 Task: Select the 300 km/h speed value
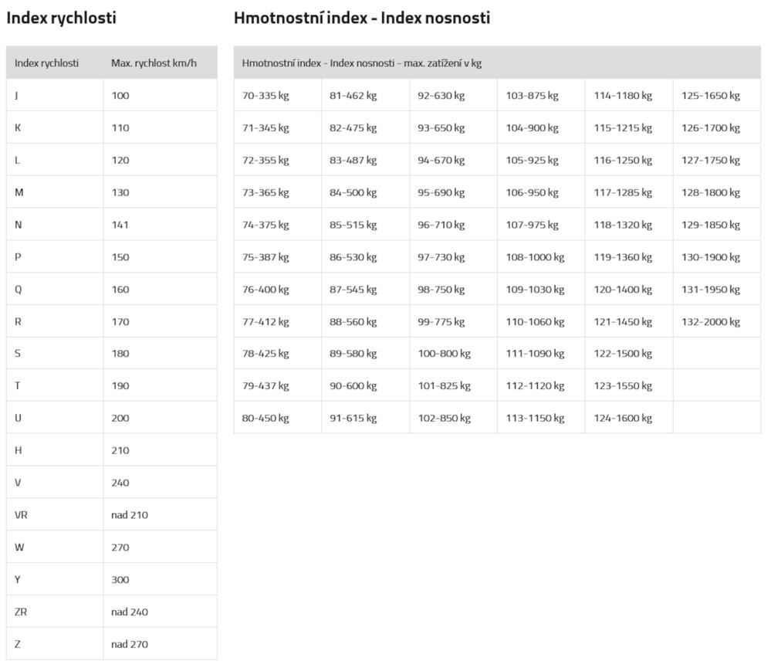[120, 579]
